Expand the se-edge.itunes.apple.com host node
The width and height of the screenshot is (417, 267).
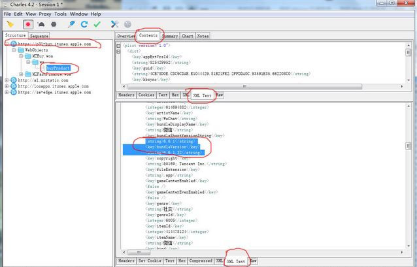point(7,92)
